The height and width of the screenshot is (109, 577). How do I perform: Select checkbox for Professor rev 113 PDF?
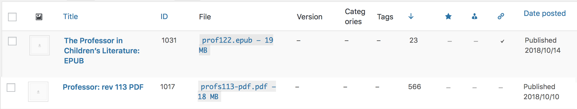point(11,88)
